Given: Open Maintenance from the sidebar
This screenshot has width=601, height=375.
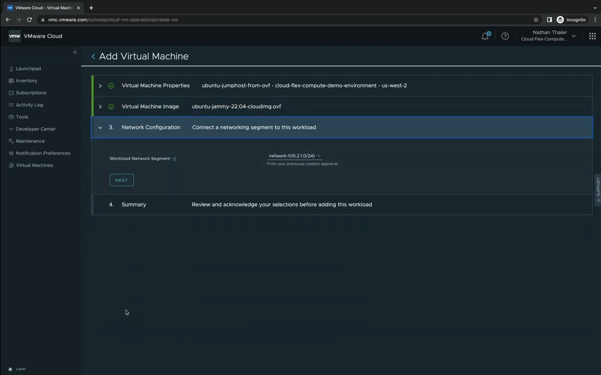Looking at the screenshot, I should pos(30,141).
